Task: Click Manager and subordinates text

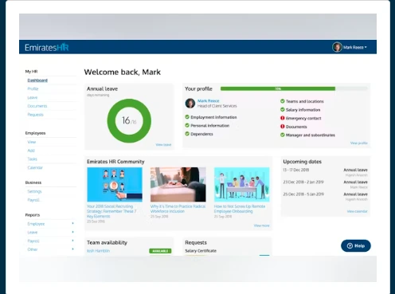Action: (311, 135)
